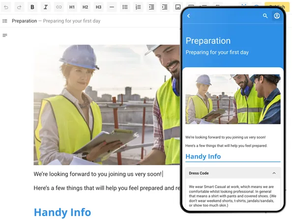Tap the Smart Casual dress code paragraph
This screenshot has height=219, width=292.
(x=233, y=196)
